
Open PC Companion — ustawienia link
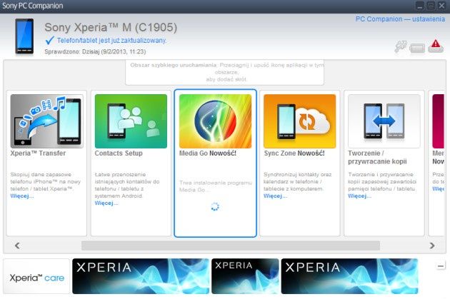[400, 19]
